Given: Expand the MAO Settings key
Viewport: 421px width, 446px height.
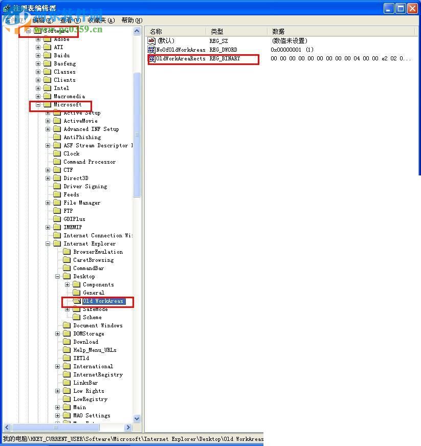Looking at the screenshot, I should pyautogui.click(x=57, y=415).
